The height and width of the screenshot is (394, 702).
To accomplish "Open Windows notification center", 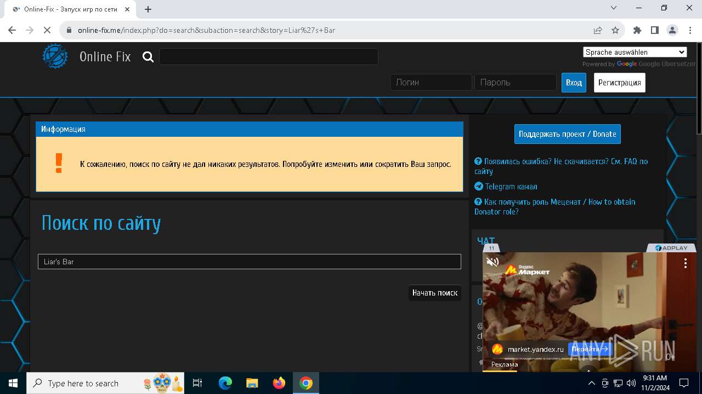I will click(684, 383).
